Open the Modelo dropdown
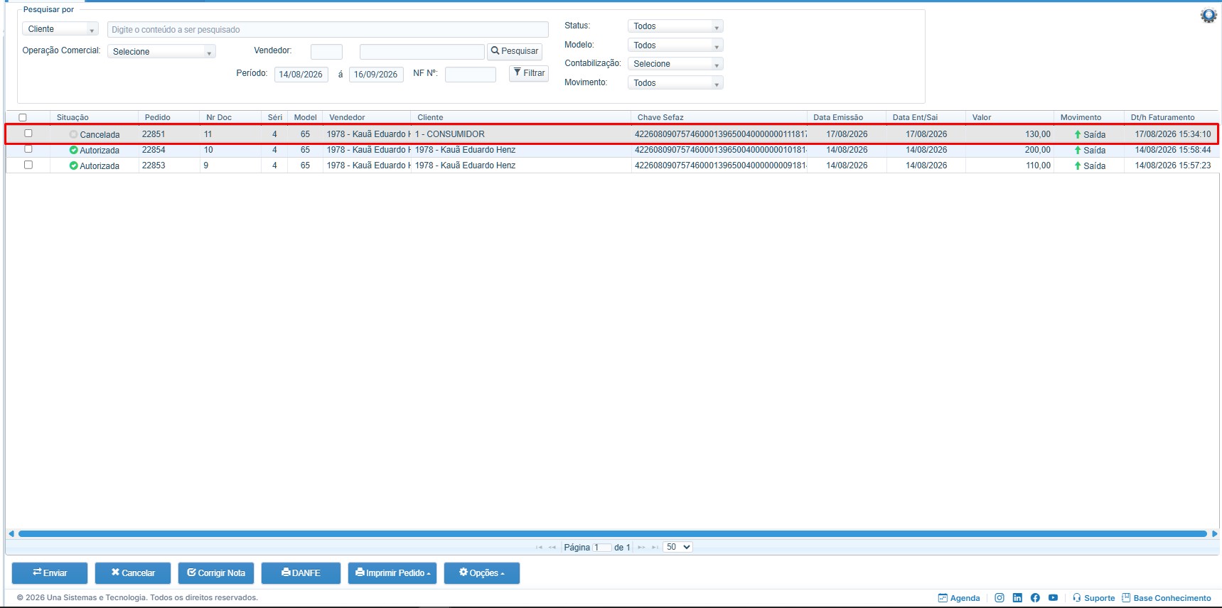Viewport: 1222px width, 608px height. click(x=675, y=45)
